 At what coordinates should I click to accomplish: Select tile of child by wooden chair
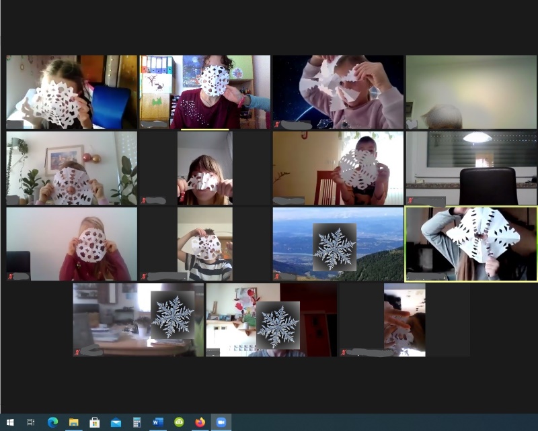(x=338, y=169)
